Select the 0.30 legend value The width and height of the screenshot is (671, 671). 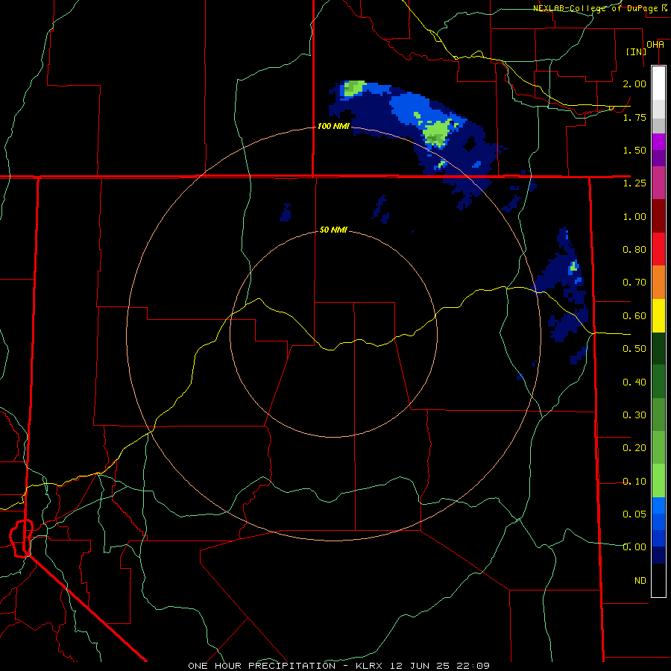pyautogui.click(x=634, y=415)
